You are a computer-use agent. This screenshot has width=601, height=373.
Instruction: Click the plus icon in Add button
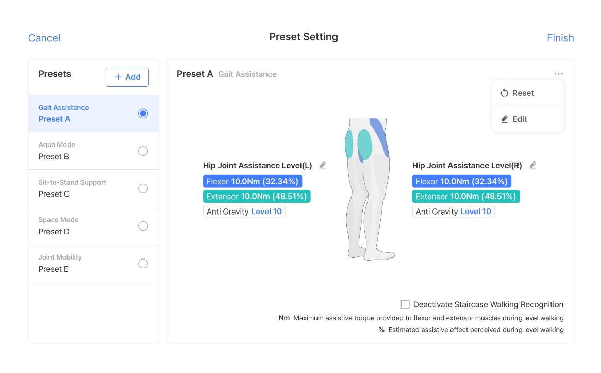(119, 77)
